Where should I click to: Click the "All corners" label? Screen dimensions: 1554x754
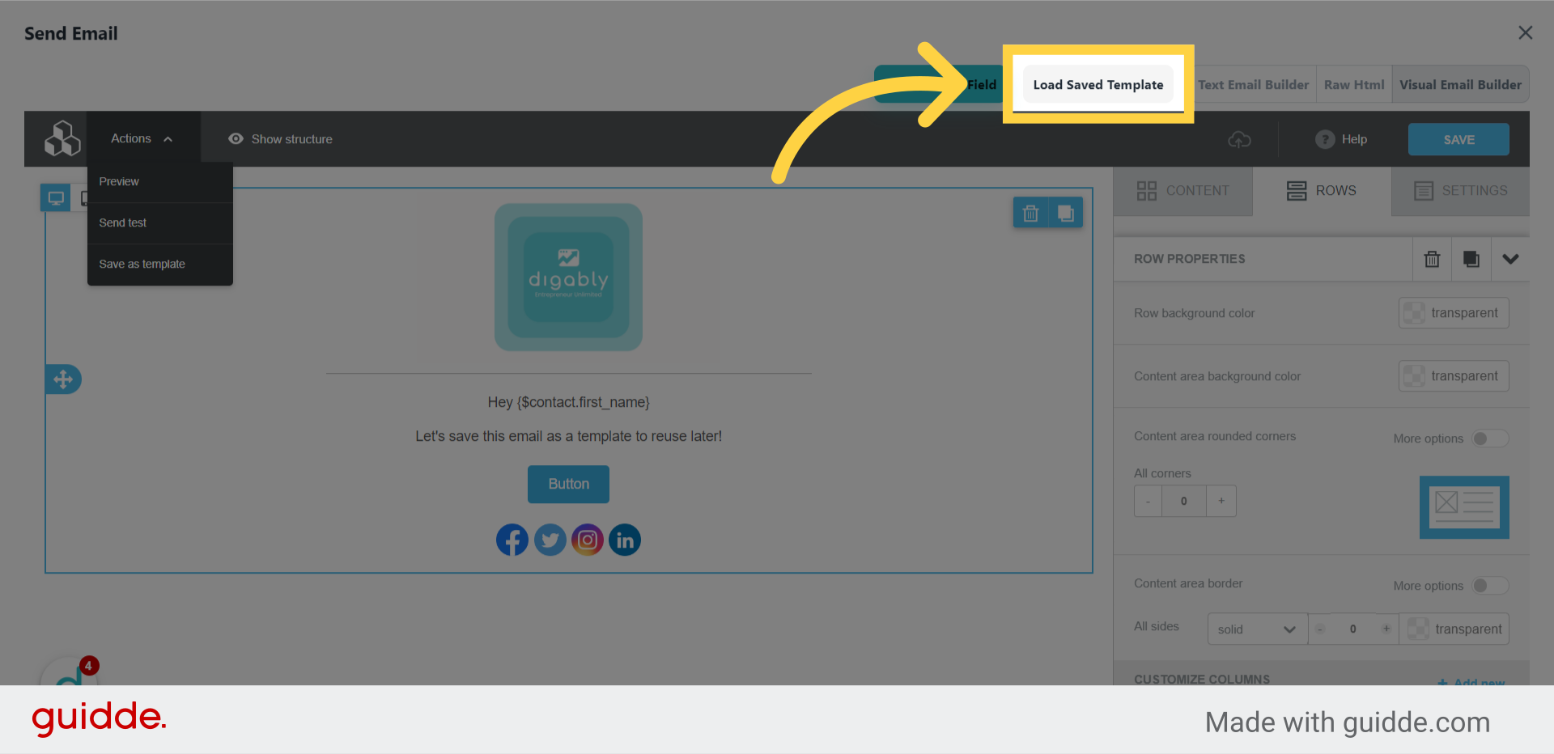pyautogui.click(x=1162, y=473)
